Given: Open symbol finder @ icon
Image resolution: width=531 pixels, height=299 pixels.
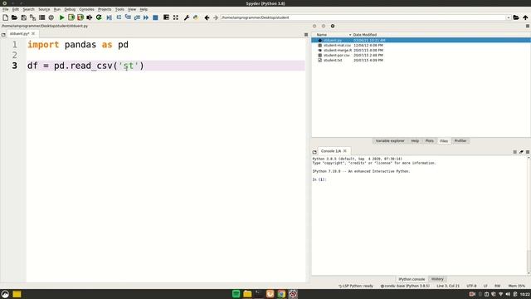Looking at the screenshot, I should point(51,17).
